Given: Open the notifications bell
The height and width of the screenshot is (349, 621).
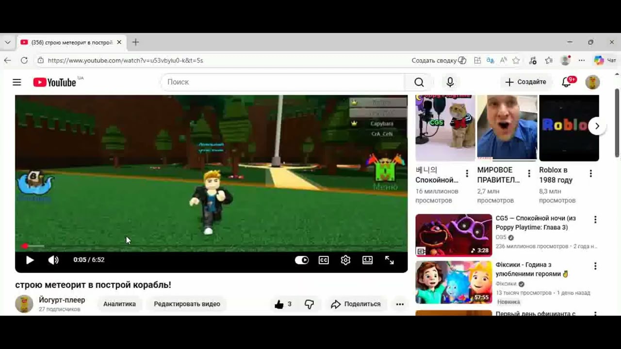Looking at the screenshot, I should [567, 82].
